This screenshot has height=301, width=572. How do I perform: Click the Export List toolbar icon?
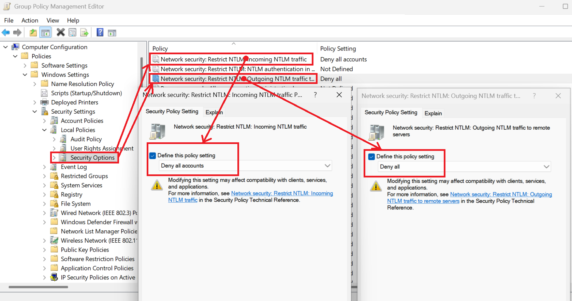click(84, 32)
